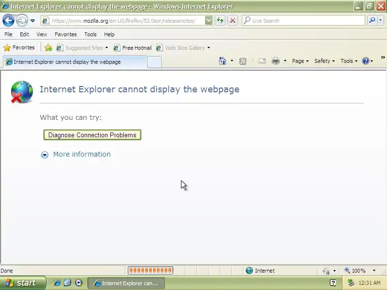Open the Edit menu
The width and height of the screenshot is (387, 290).
[24, 34]
